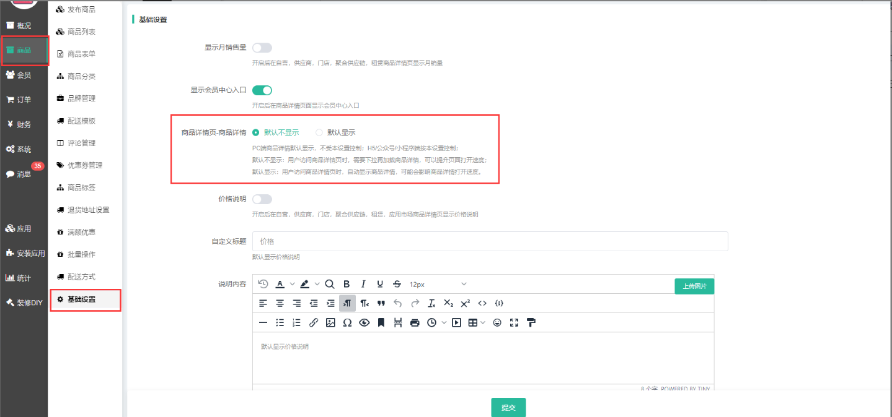Expand the text color dropdown arrow
892x417 pixels.
pyautogui.click(x=292, y=284)
